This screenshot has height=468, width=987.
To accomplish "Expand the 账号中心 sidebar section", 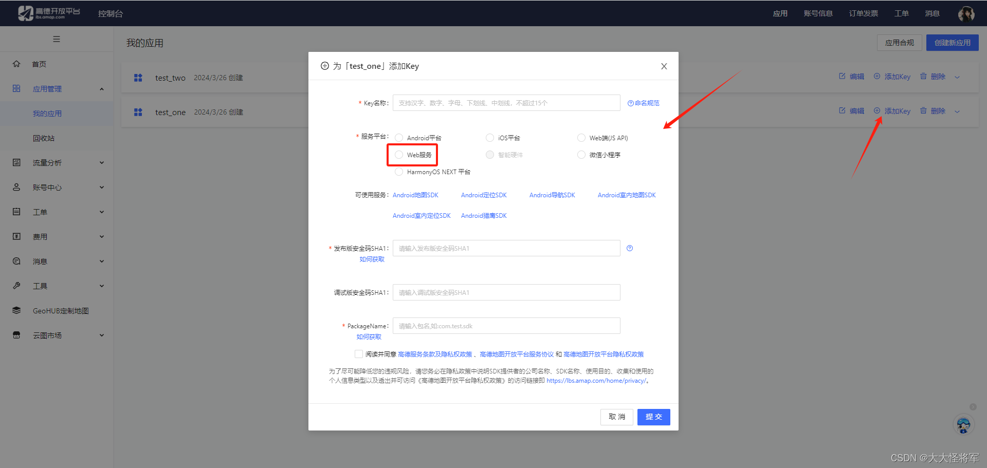I will [102, 188].
